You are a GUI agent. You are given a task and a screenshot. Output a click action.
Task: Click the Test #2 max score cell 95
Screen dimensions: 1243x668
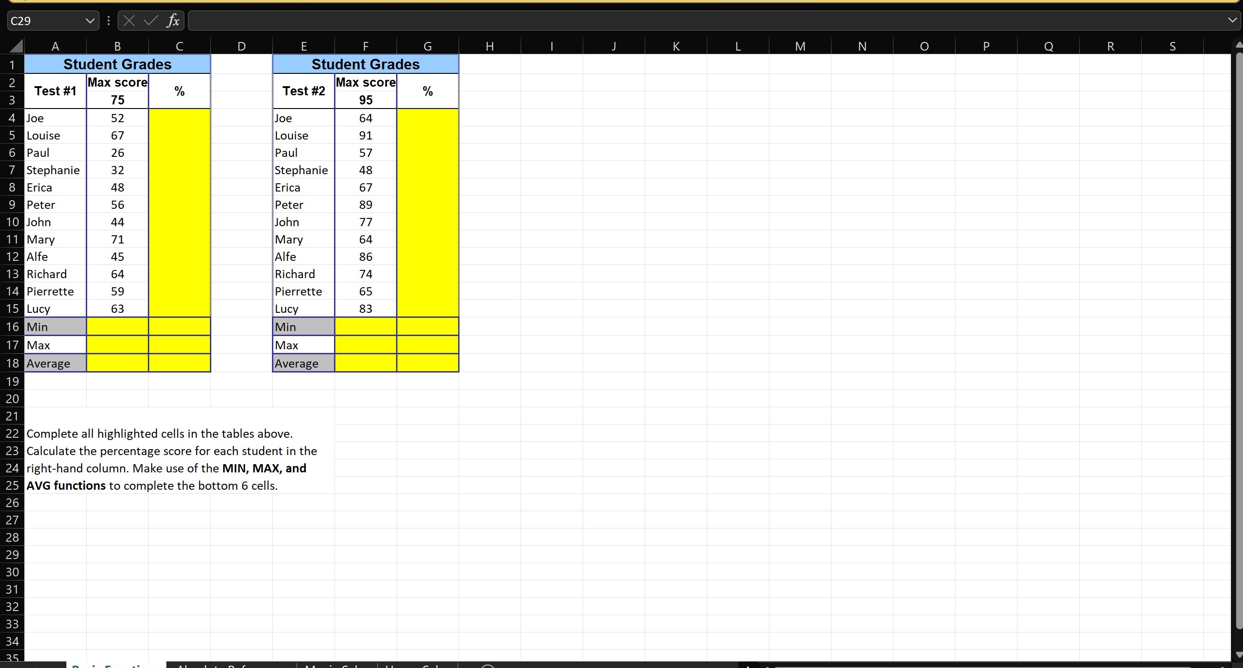[365, 100]
